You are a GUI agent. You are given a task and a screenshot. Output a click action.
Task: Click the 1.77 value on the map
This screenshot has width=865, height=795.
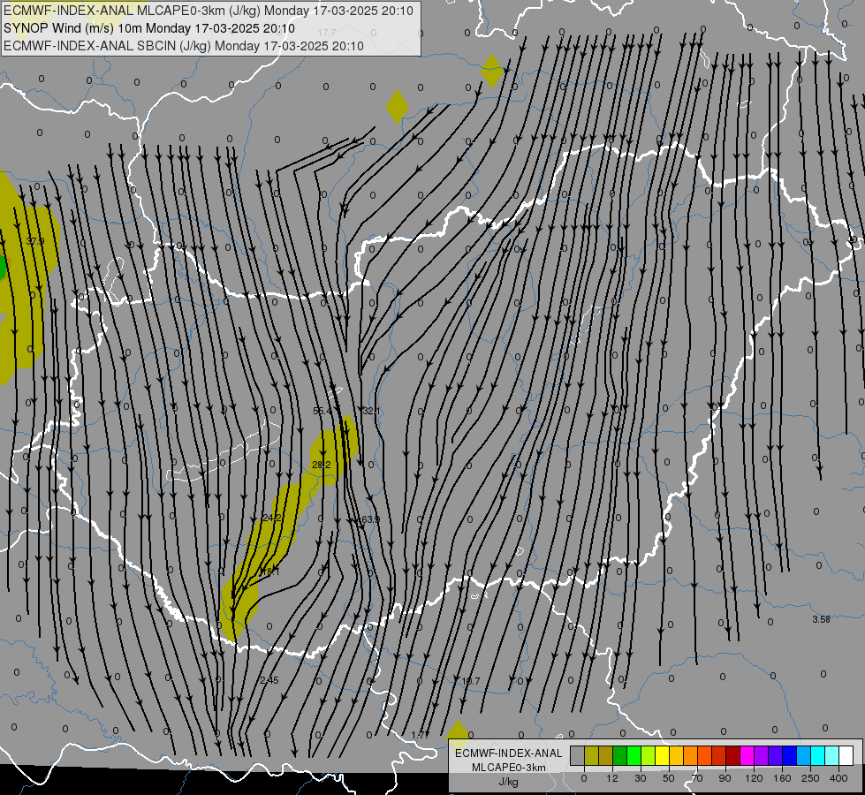421,735
